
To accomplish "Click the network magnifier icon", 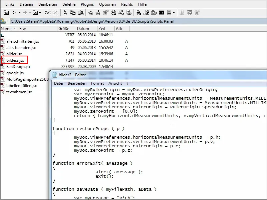I will pos(146,13).
